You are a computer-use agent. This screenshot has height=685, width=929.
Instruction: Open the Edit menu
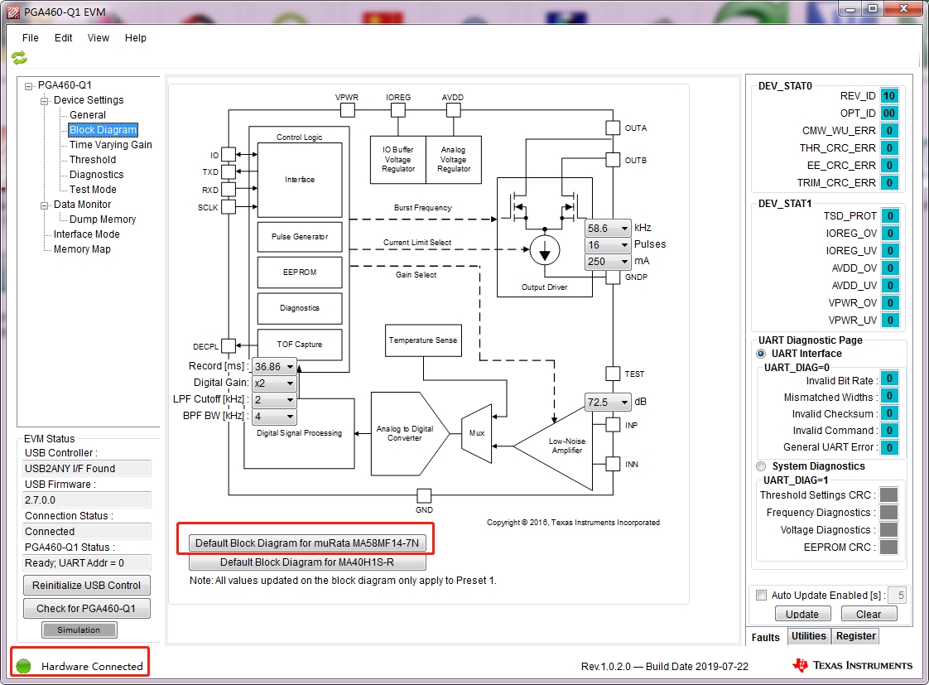click(64, 38)
